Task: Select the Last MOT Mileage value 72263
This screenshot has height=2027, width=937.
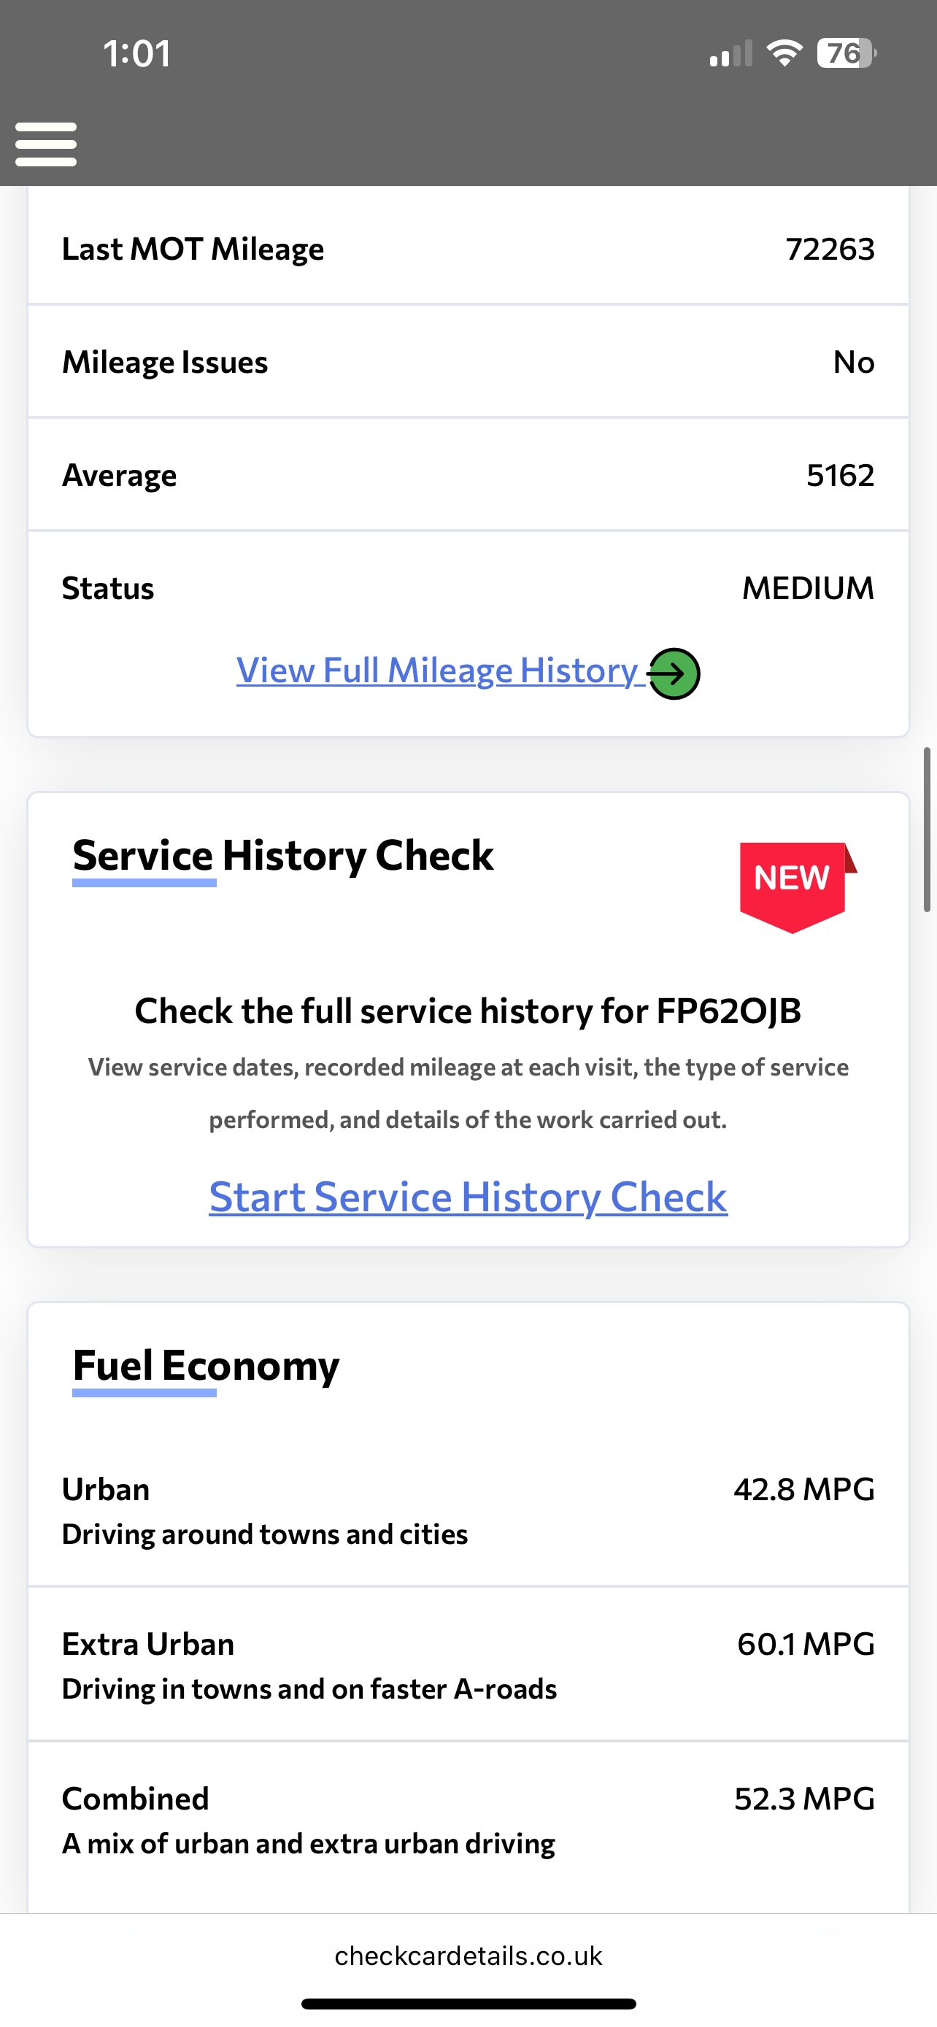Action: (829, 250)
